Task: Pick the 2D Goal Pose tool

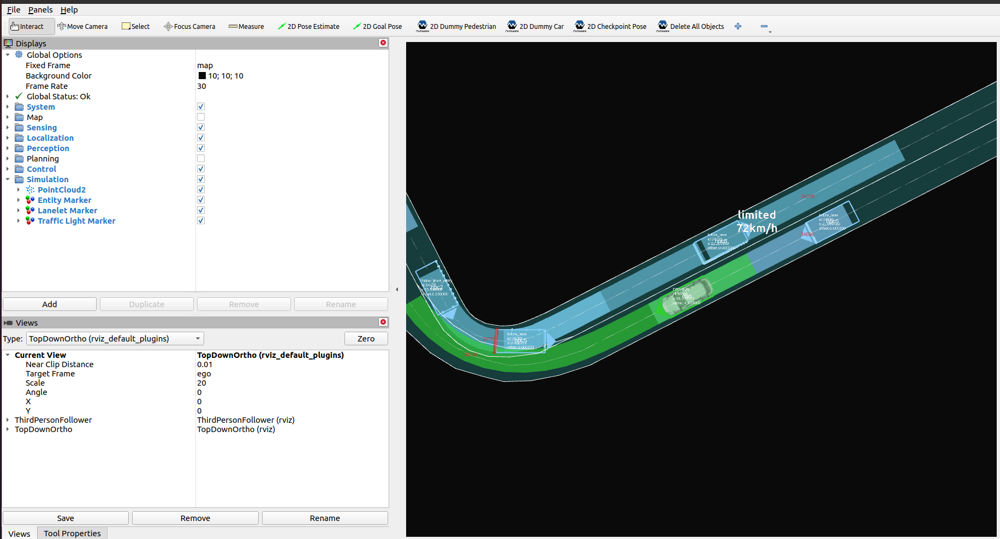Action: pyautogui.click(x=377, y=26)
